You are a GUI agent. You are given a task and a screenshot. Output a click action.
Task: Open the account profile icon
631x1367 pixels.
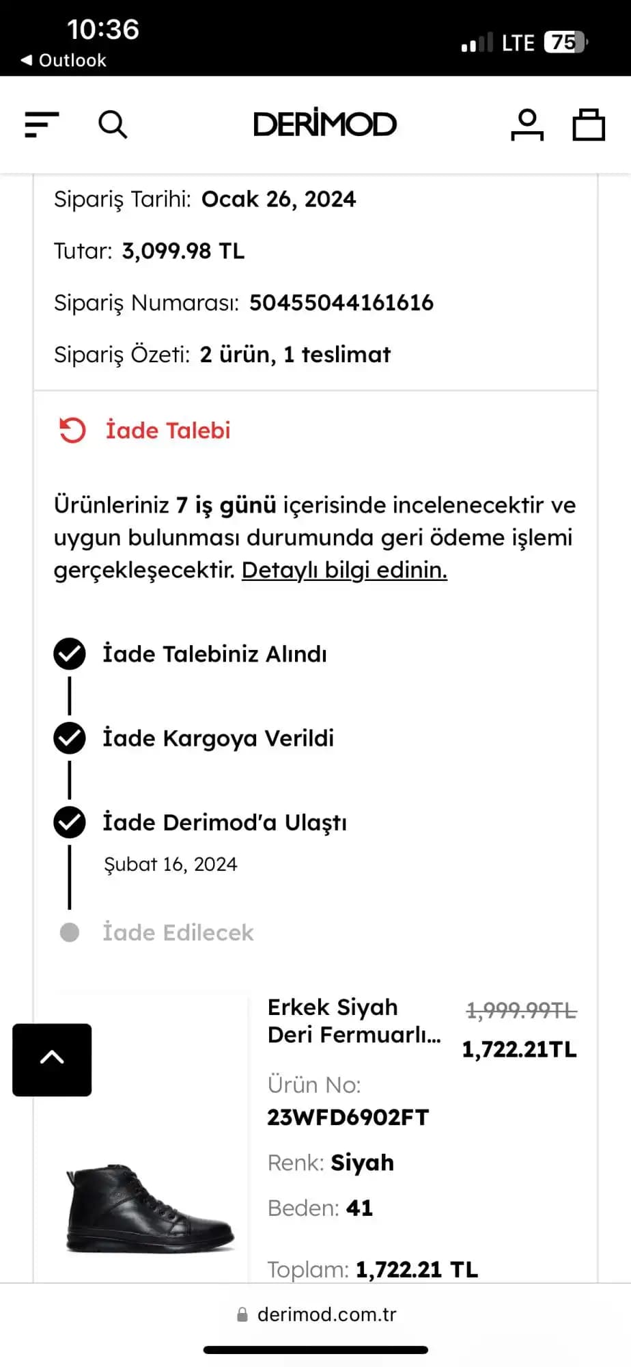[527, 125]
